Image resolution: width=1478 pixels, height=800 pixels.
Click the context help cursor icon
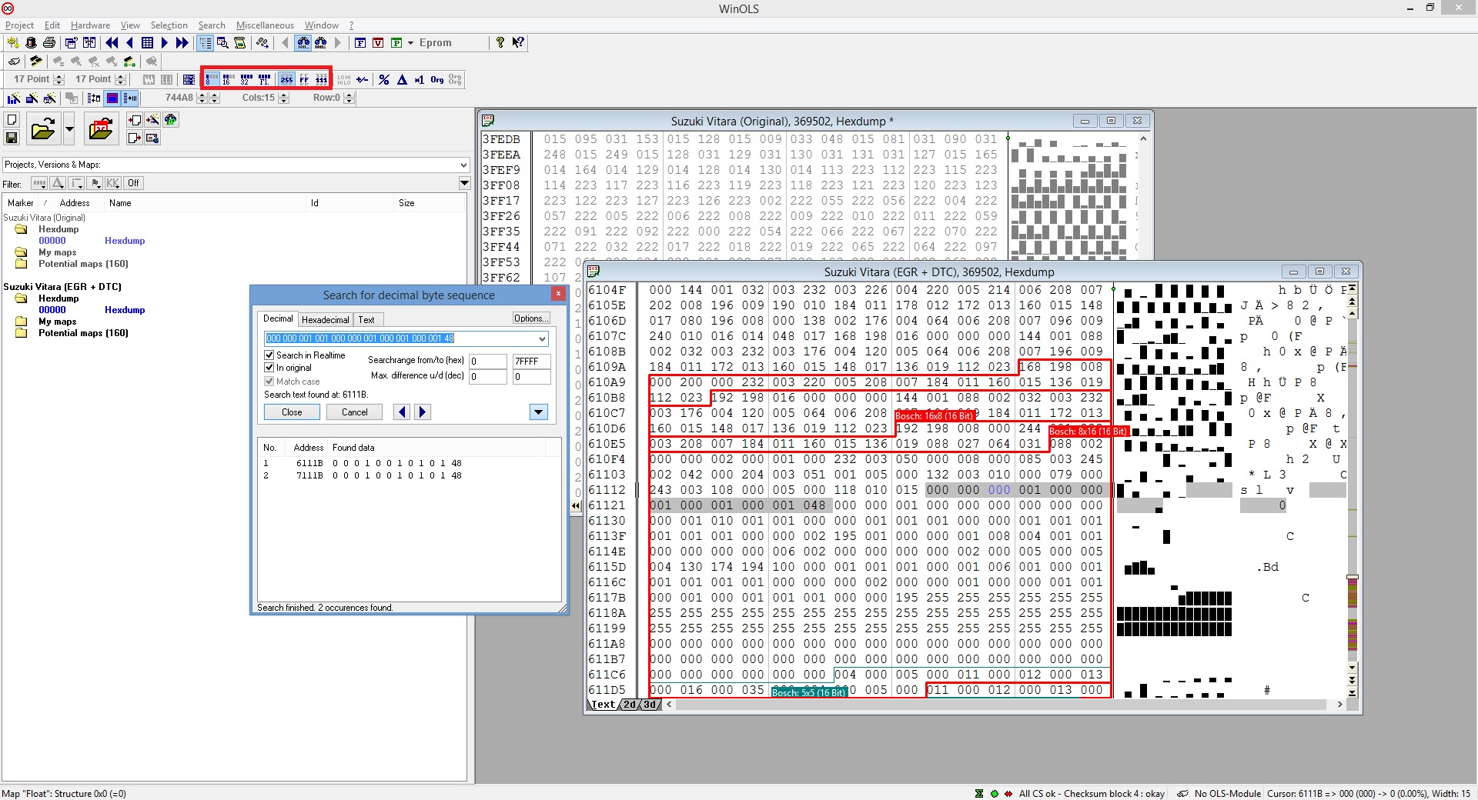tap(518, 43)
